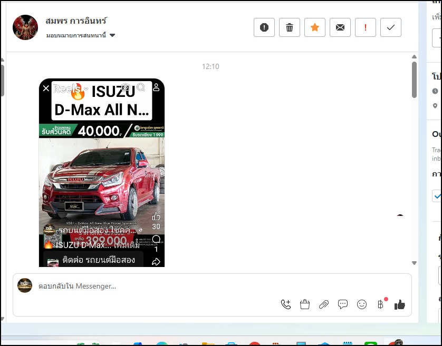Open the shopping bag products icon
This screenshot has height=346, width=442.
[305, 304]
